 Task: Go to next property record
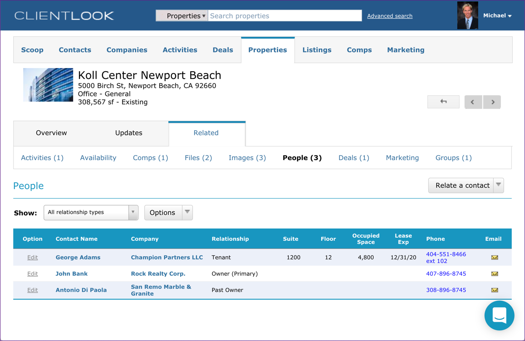point(492,102)
